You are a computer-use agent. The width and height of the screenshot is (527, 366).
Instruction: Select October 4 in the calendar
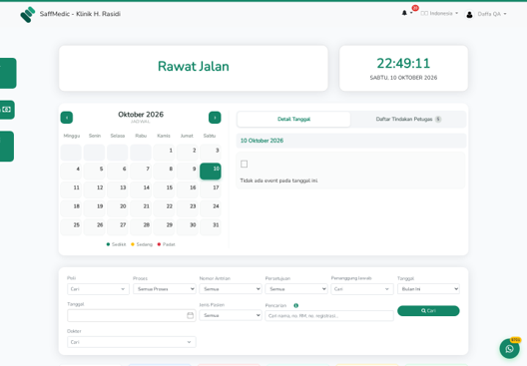coord(71,171)
